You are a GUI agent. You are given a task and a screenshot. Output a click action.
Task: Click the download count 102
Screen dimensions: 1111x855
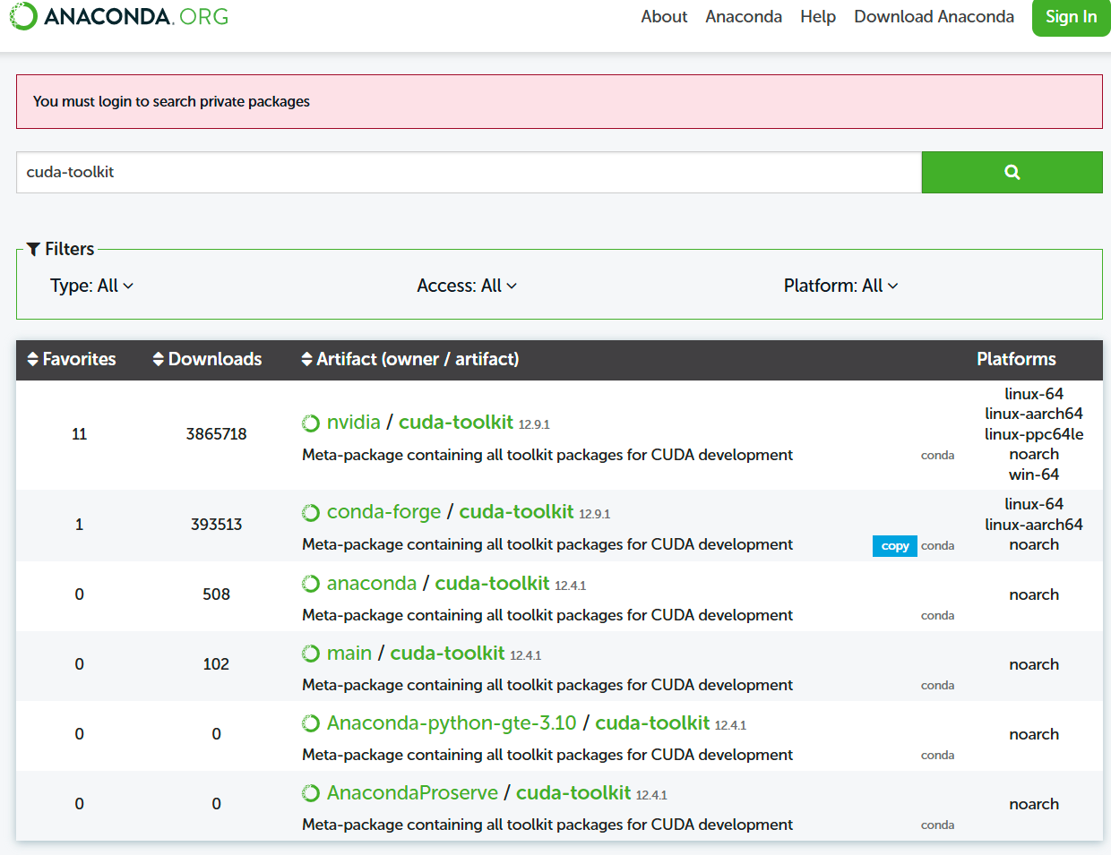point(216,664)
